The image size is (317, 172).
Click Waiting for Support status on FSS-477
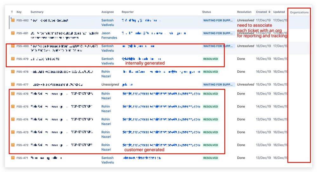[218, 85]
